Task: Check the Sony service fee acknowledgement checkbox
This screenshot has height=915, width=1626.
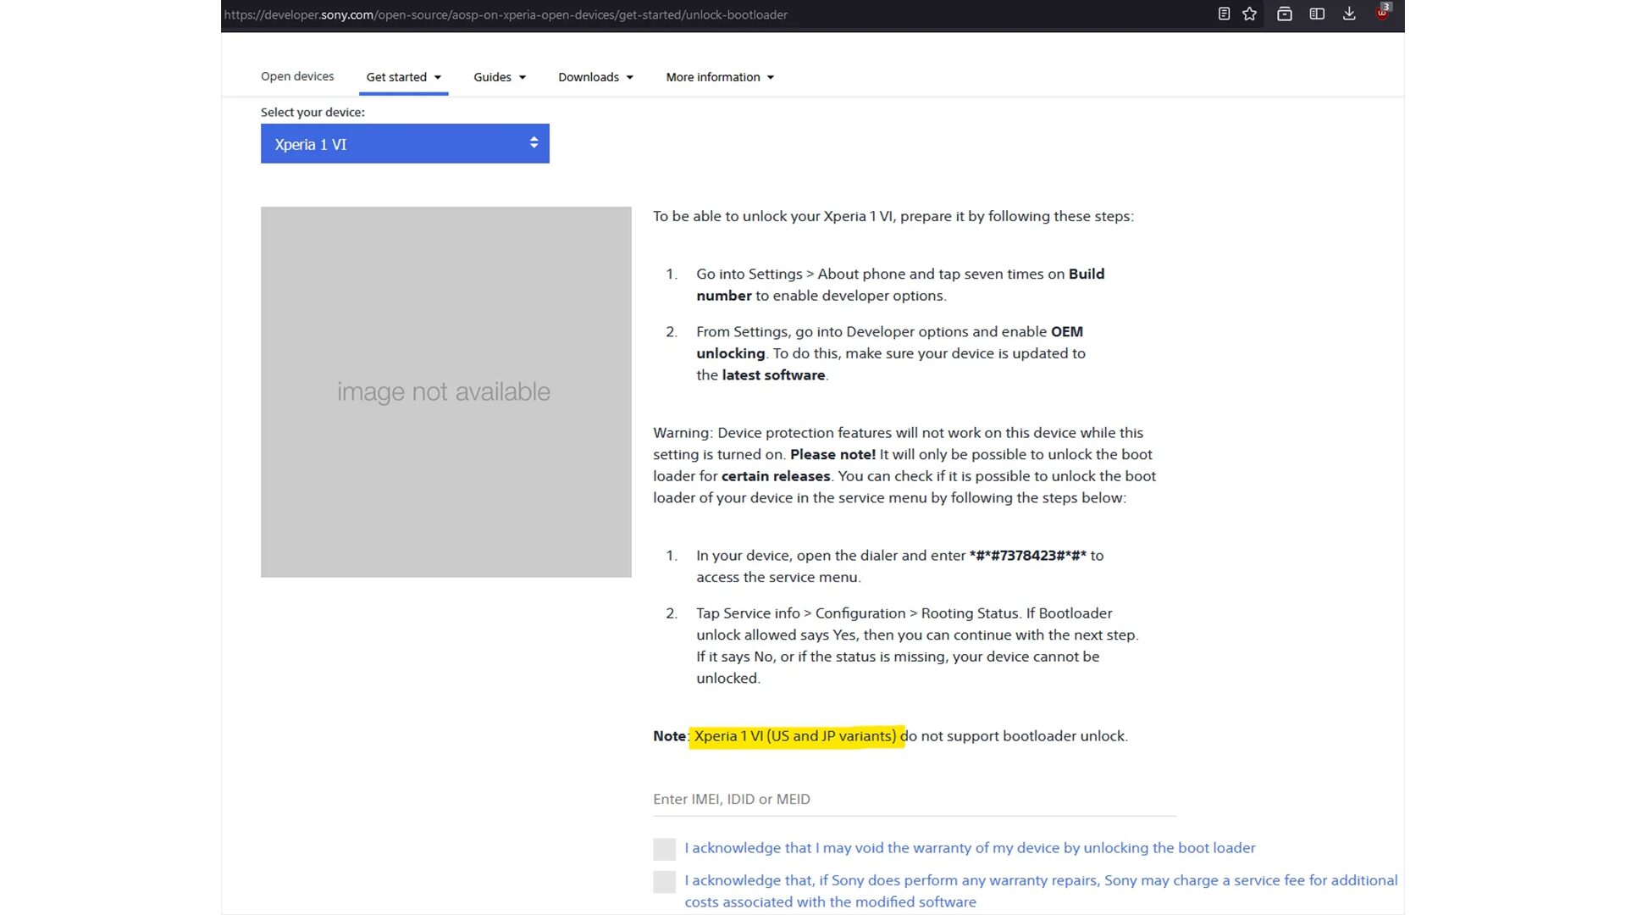Action: point(664,882)
